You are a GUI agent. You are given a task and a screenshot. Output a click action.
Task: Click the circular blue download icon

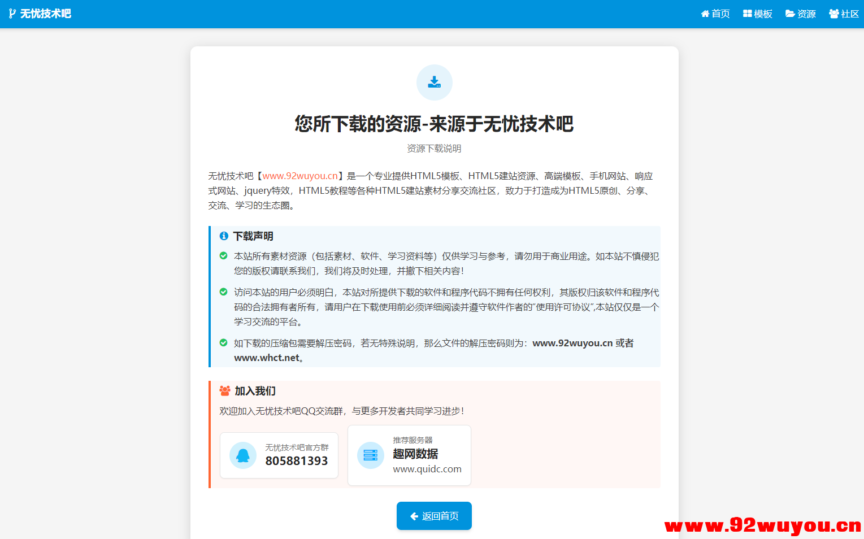[434, 82]
